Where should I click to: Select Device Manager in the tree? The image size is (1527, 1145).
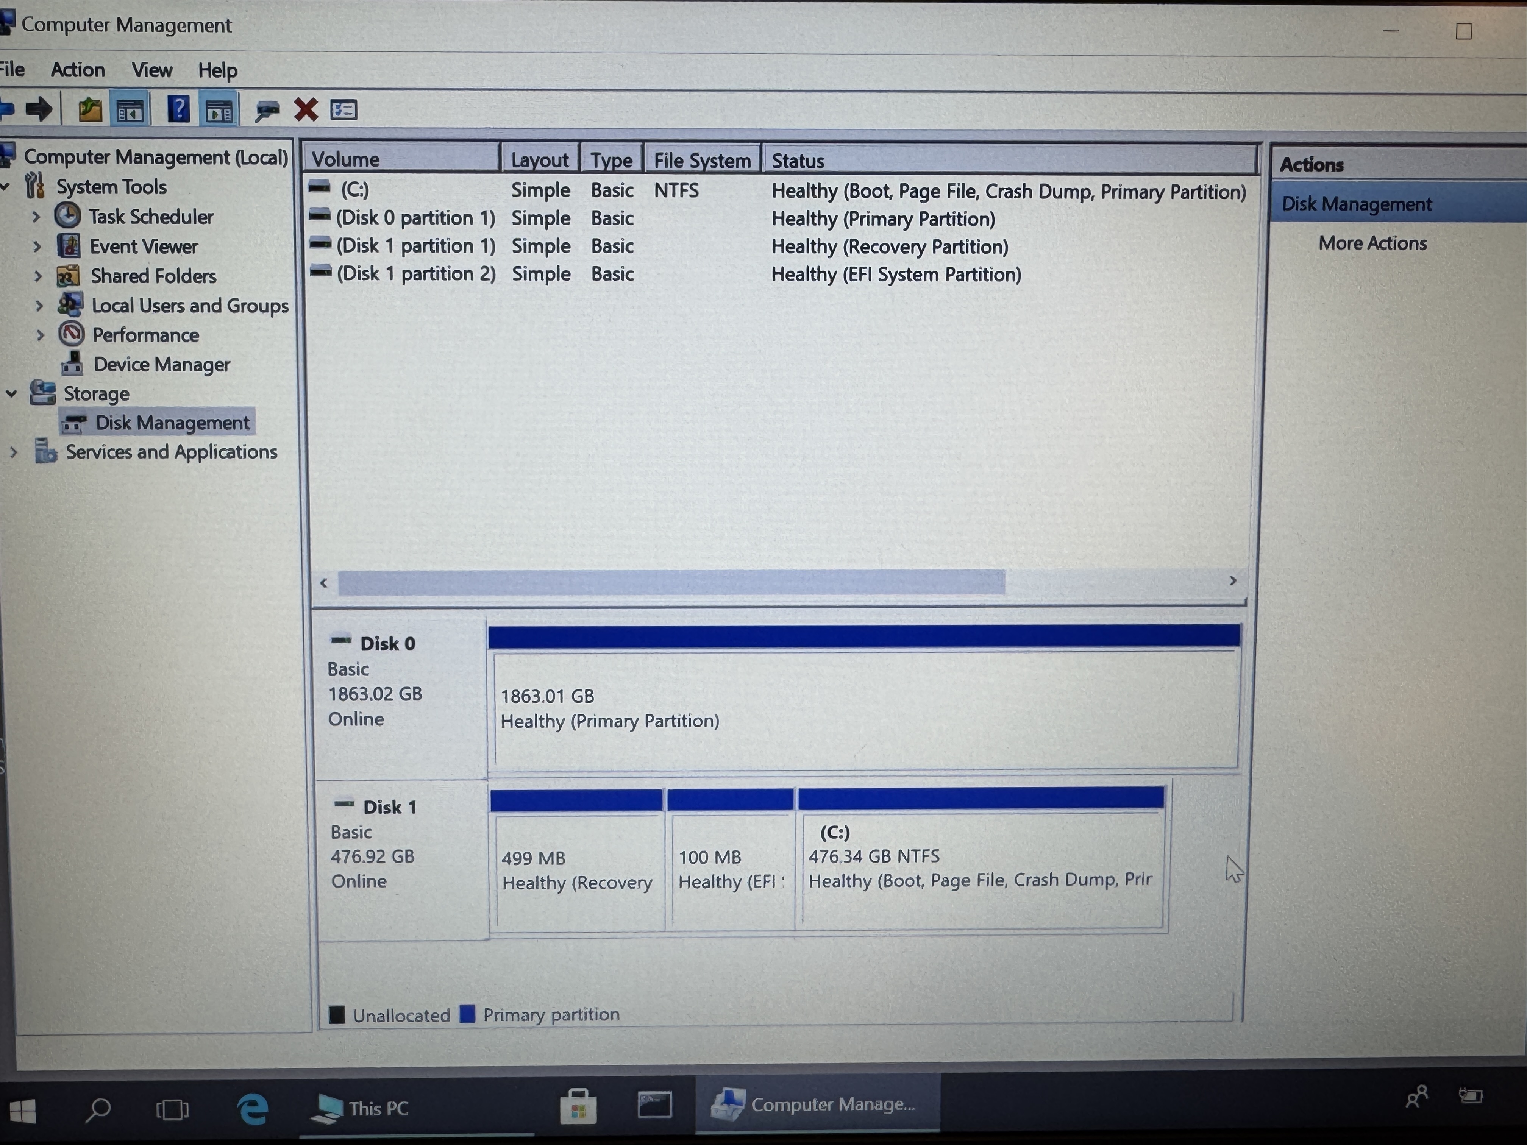tap(161, 364)
